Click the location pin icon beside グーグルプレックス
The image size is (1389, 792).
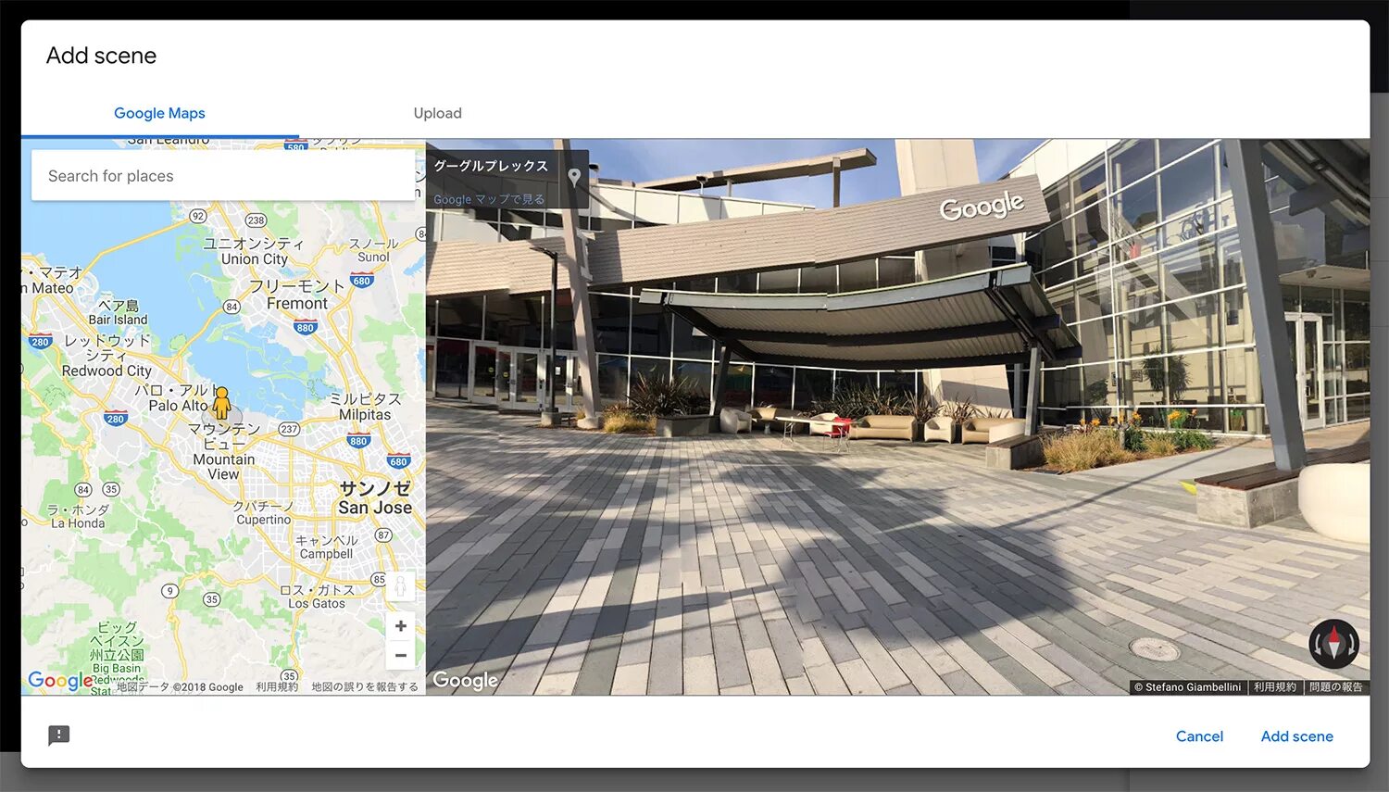tap(574, 177)
